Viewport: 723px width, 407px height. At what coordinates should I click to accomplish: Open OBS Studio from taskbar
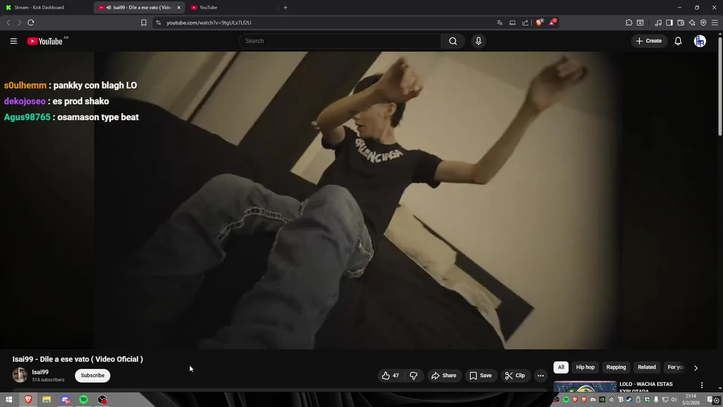[102, 400]
